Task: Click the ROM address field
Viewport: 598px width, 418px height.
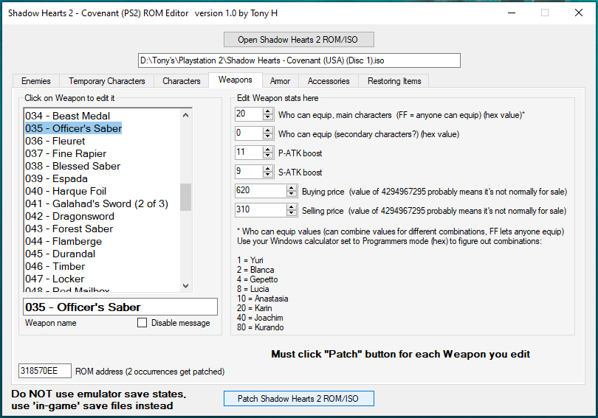Action: tap(44, 371)
